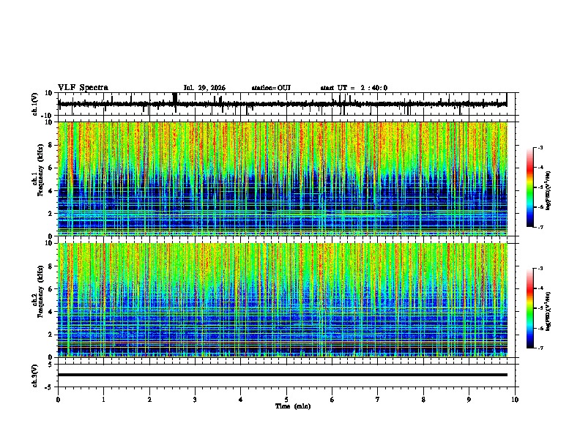Click time axis tick label '9'

click(469, 400)
